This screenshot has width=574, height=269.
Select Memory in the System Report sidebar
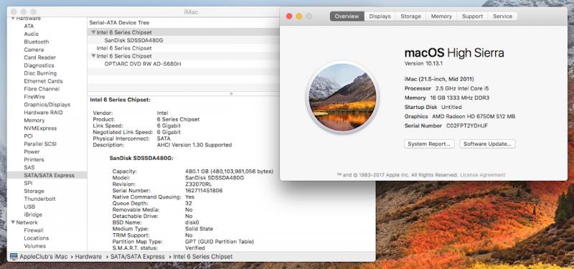click(34, 120)
